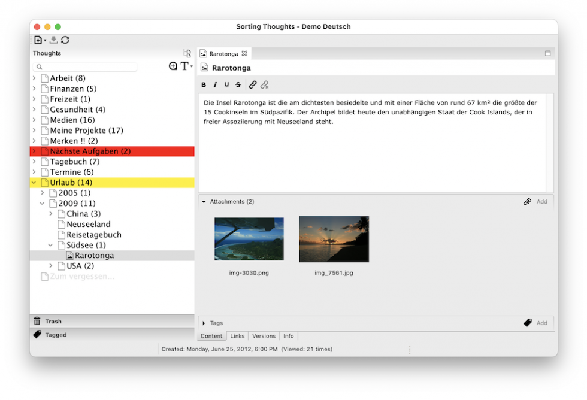This screenshot has width=587, height=400.
Task: Toggle italic formatting
Action: (216, 85)
